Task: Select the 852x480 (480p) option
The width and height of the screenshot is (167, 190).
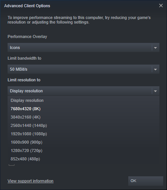Action: [83, 159]
